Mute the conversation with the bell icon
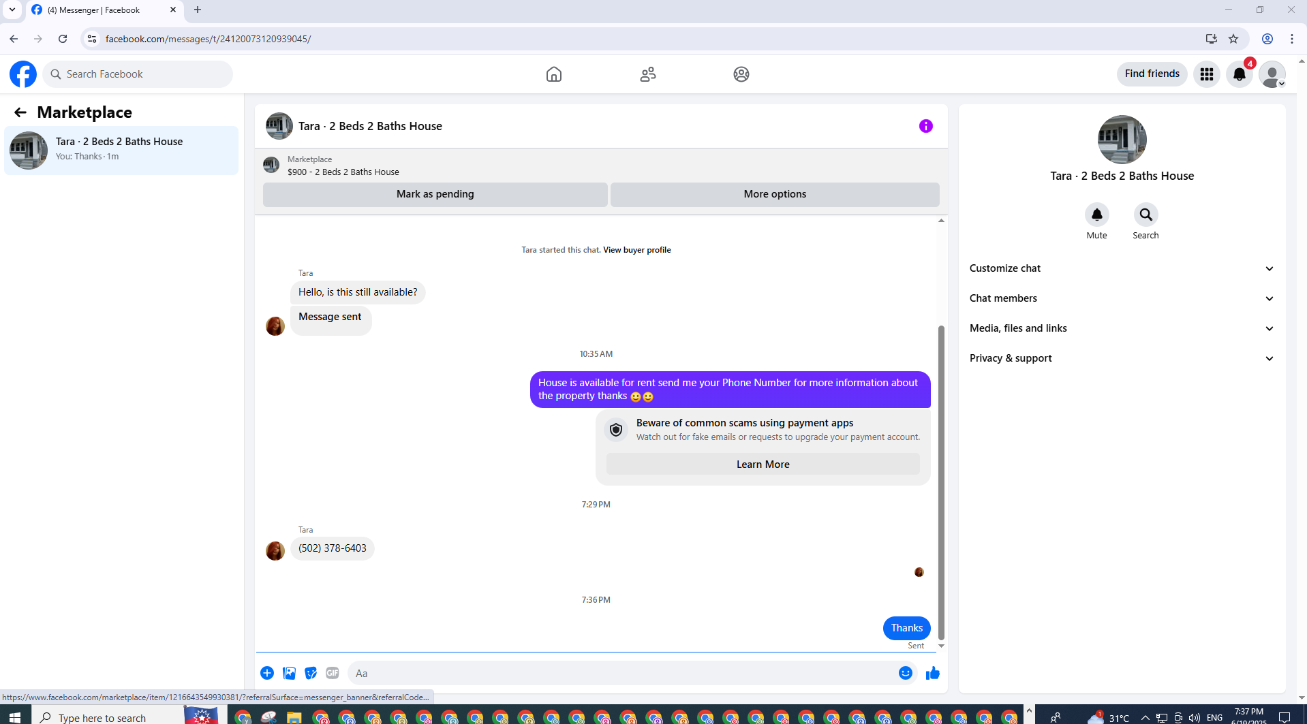This screenshot has height=724, width=1307. click(1097, 215)
